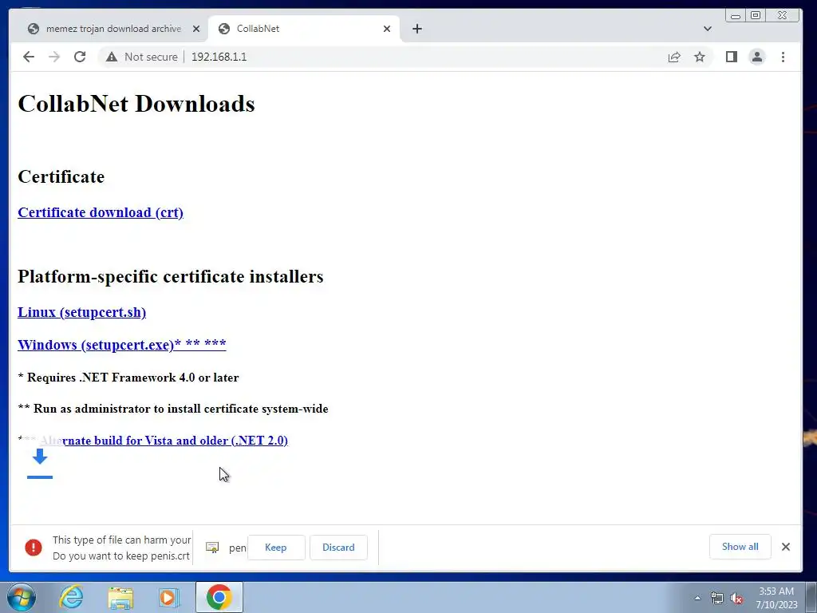Click the CollabNet Downloads heading
The width and height of the screenshot is (817, 613).
[136, 104]
